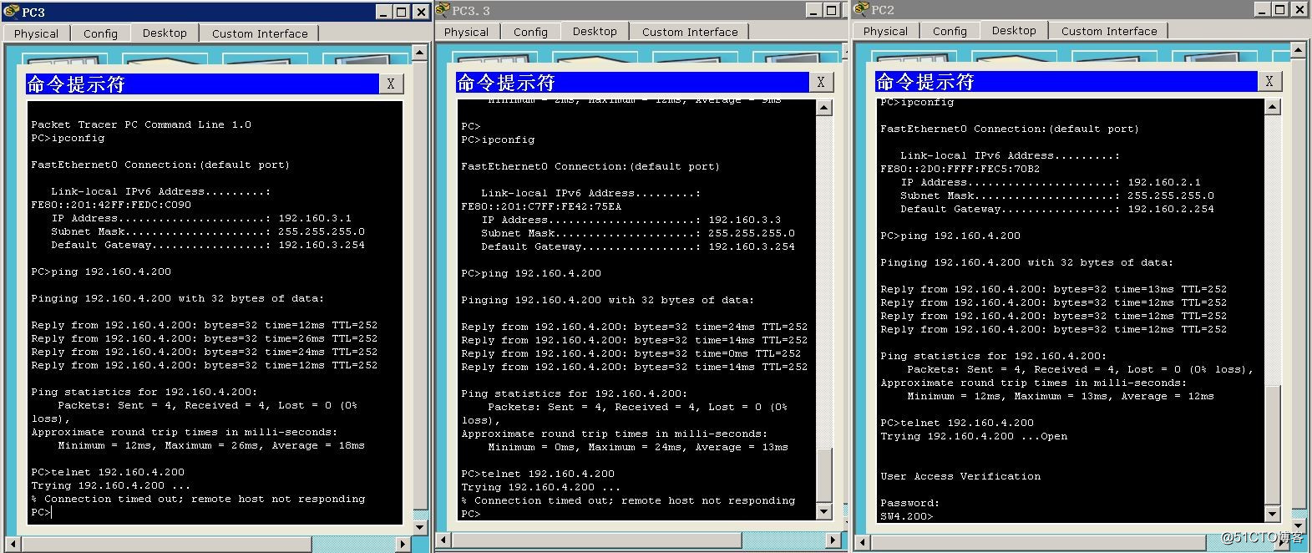Viewport: 1312px width, 553px height.
Task: Close the PC2 window
Action: [x=1300, y=9]
